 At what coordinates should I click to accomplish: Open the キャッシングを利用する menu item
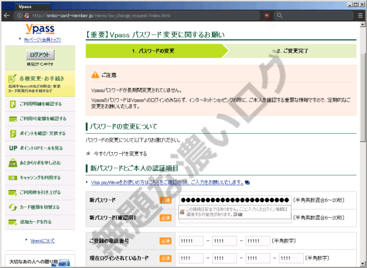(x=40, y=178)
